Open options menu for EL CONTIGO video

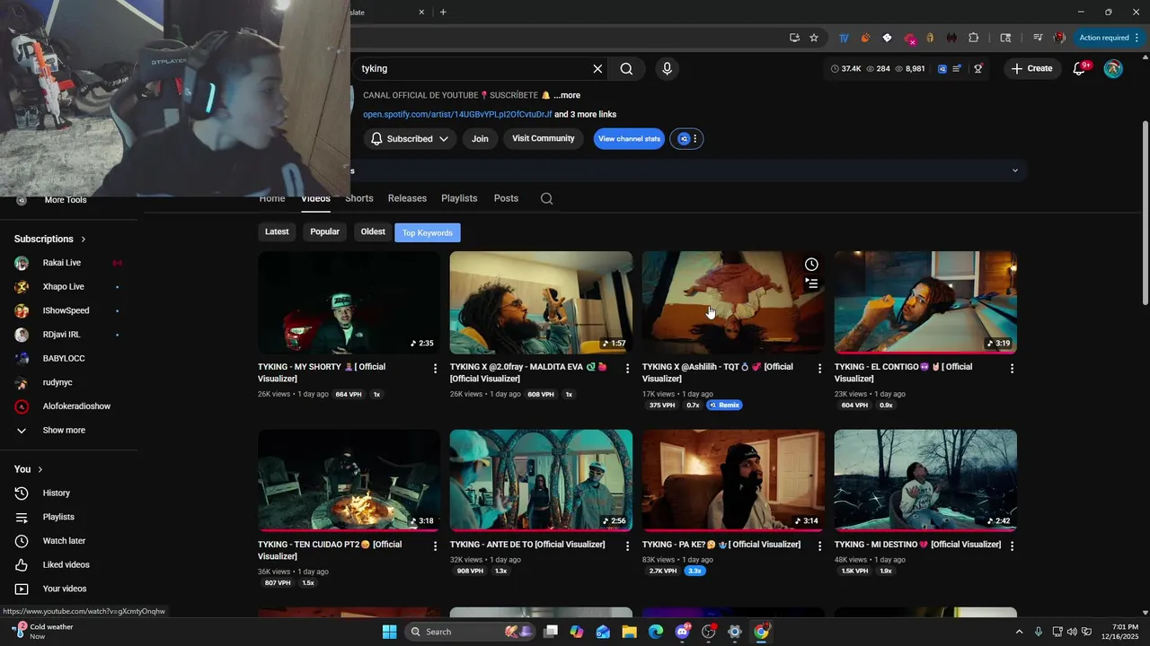(x=1012, y=369)
